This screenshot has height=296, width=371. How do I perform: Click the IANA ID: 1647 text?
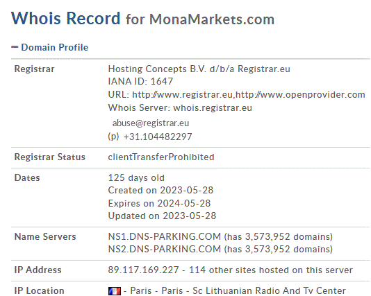pyautogui.click(x=140, y=81)
